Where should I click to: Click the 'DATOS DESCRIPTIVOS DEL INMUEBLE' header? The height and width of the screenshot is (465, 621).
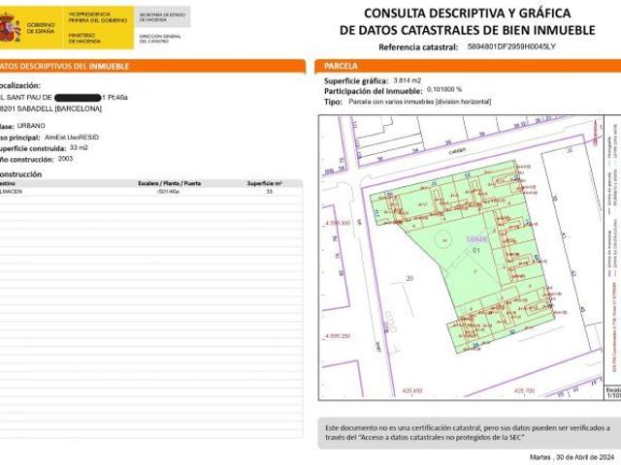[x=152, y=66]
